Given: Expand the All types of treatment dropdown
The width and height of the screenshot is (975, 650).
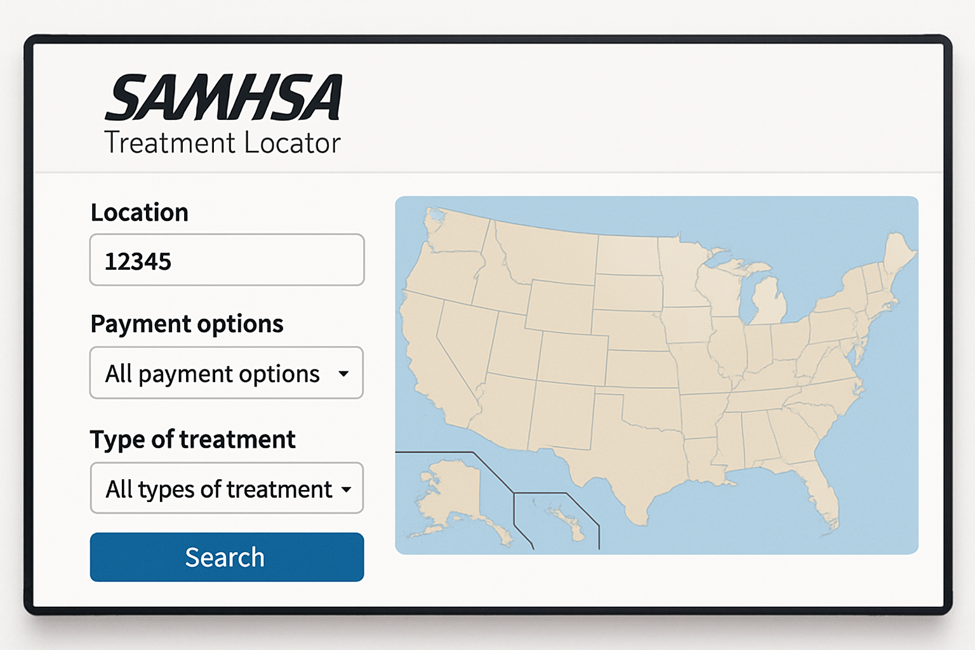Looking at the screenshot, I should [226, 489].
